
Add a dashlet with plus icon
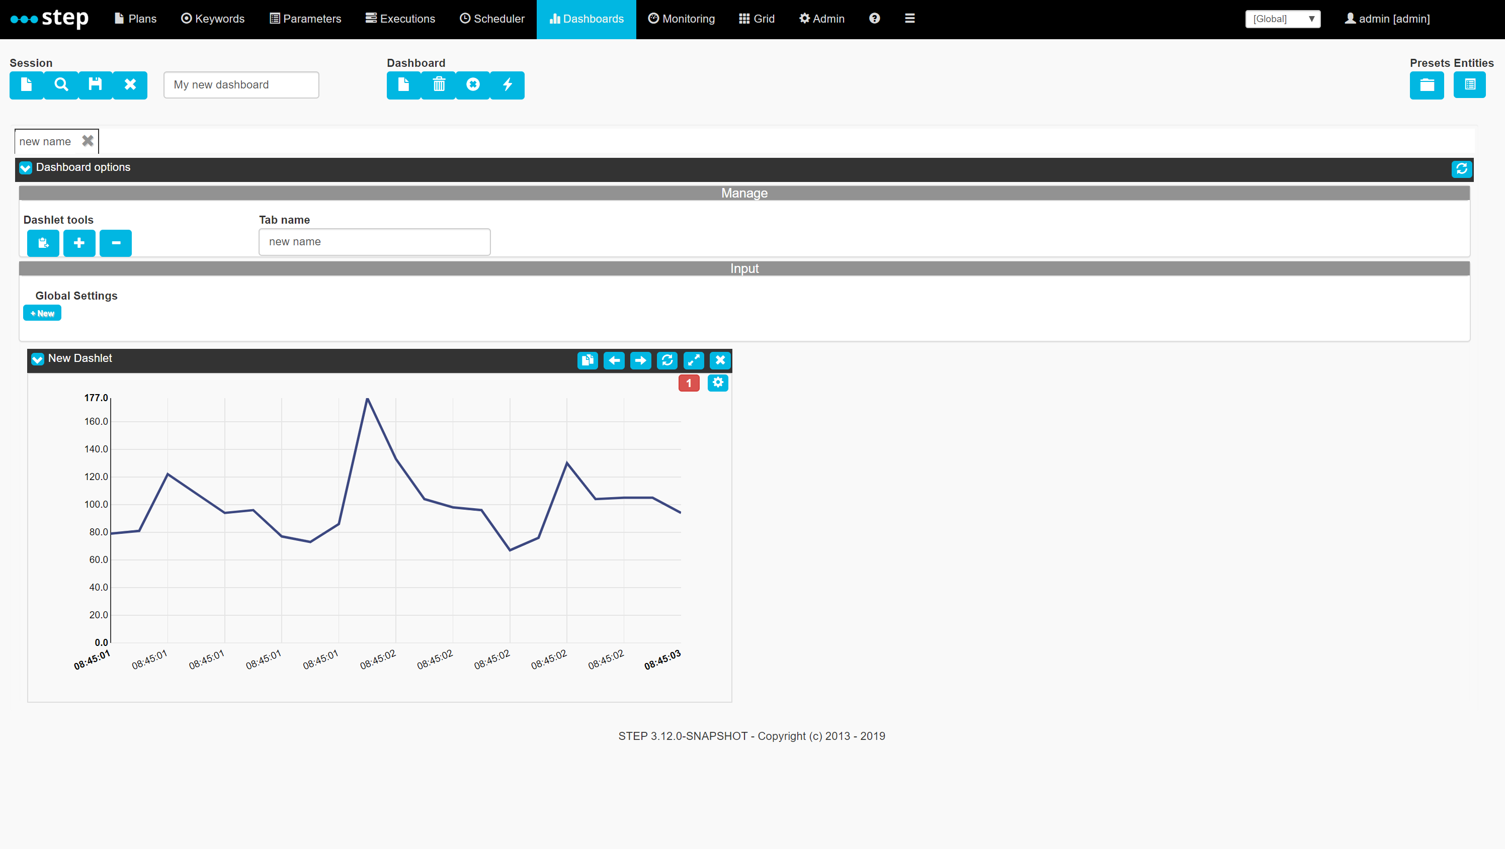tap(79, 243)
